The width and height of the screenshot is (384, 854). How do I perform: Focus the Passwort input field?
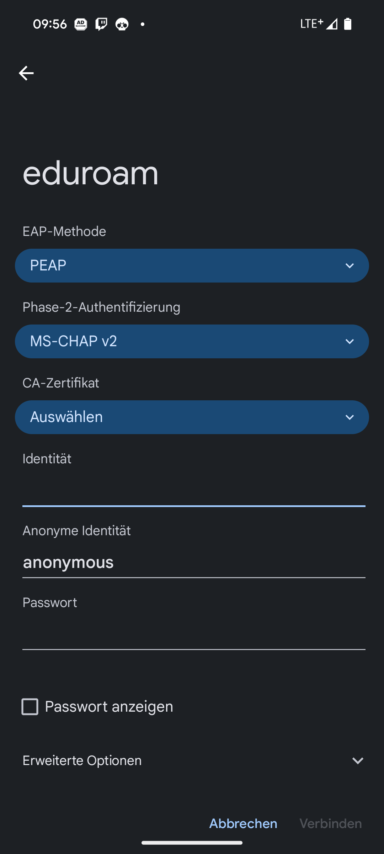(x=194, y=634)
